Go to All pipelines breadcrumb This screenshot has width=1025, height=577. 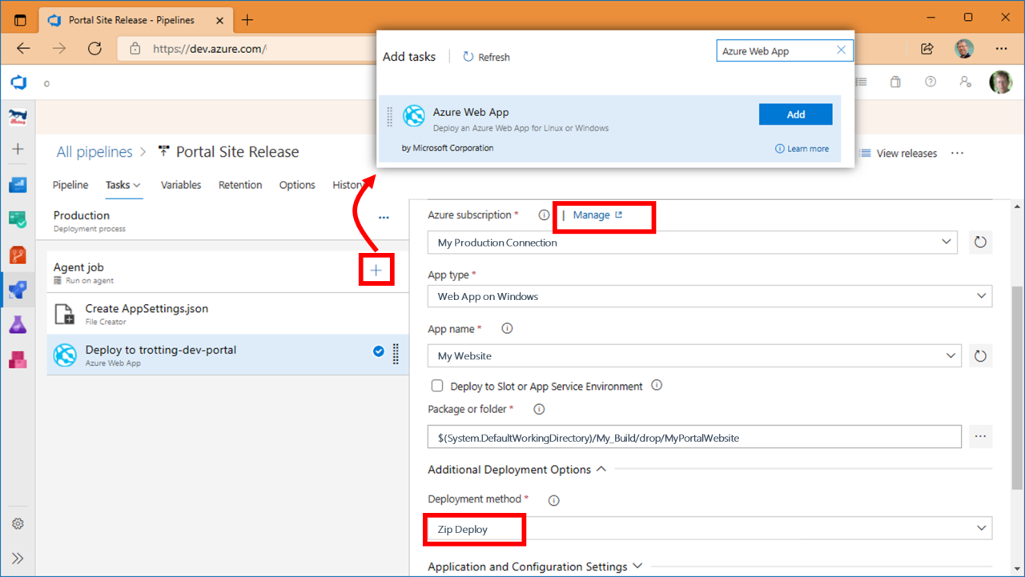click(94, 152)
